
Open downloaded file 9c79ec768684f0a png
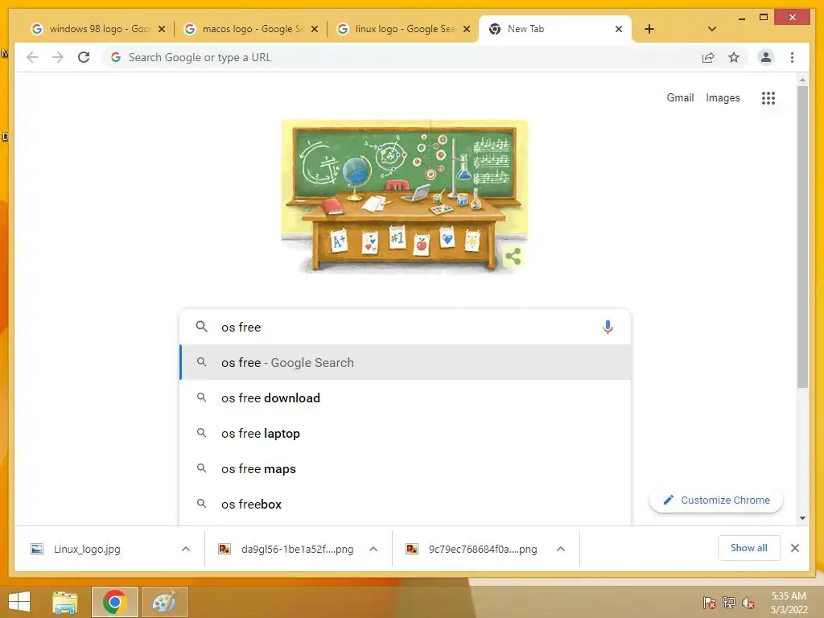[x=483, y=549]
